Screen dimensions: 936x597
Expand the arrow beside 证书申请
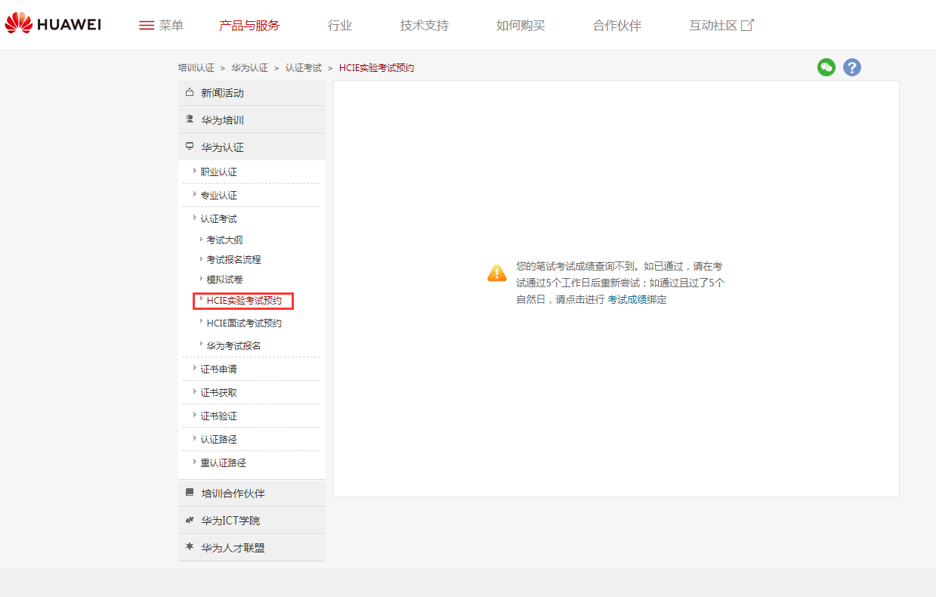tap(194, 368)
